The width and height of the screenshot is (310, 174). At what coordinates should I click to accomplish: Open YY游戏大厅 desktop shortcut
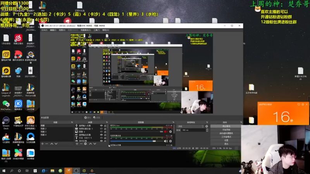coord(18,121)
